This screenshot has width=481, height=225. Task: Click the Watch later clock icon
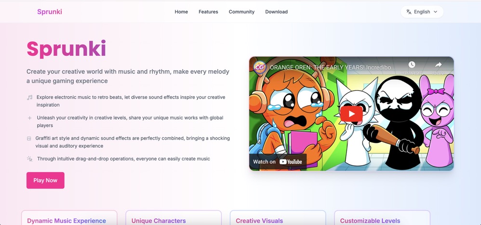point(411,65)
